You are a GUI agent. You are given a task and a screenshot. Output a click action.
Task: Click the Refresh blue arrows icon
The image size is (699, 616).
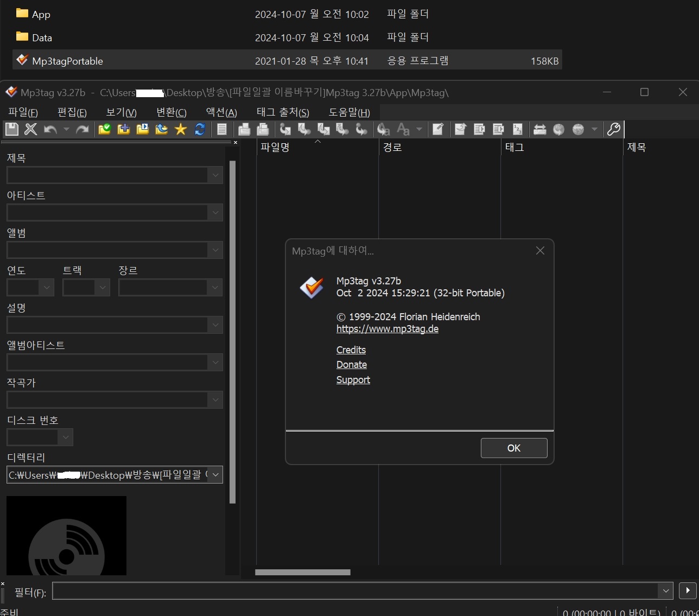(200, 129)
